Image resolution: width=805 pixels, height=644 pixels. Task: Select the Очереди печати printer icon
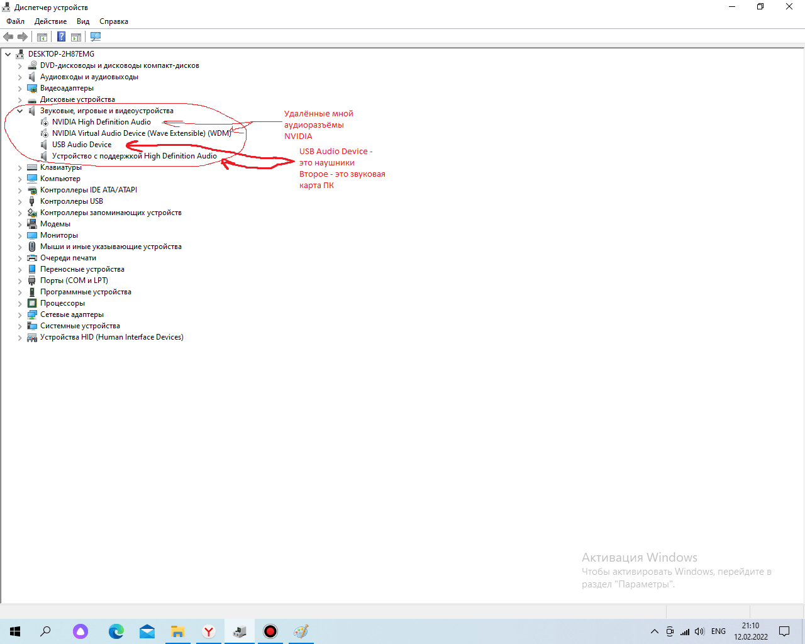[32, 258]
